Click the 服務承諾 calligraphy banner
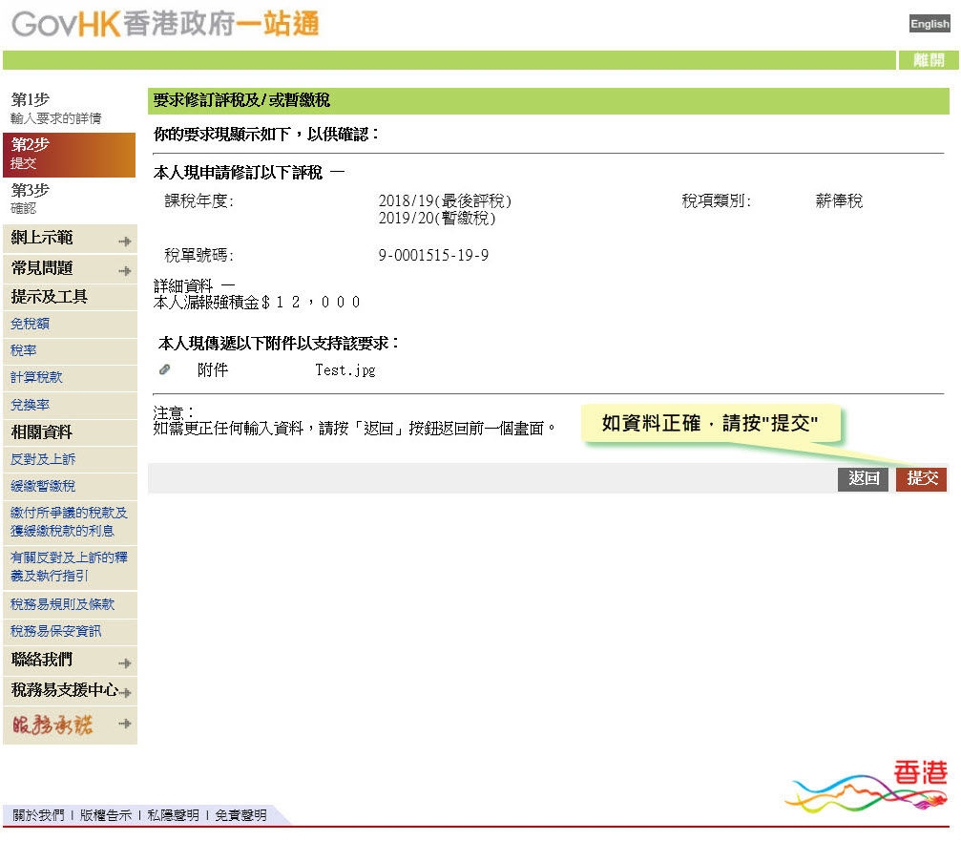 52,725
